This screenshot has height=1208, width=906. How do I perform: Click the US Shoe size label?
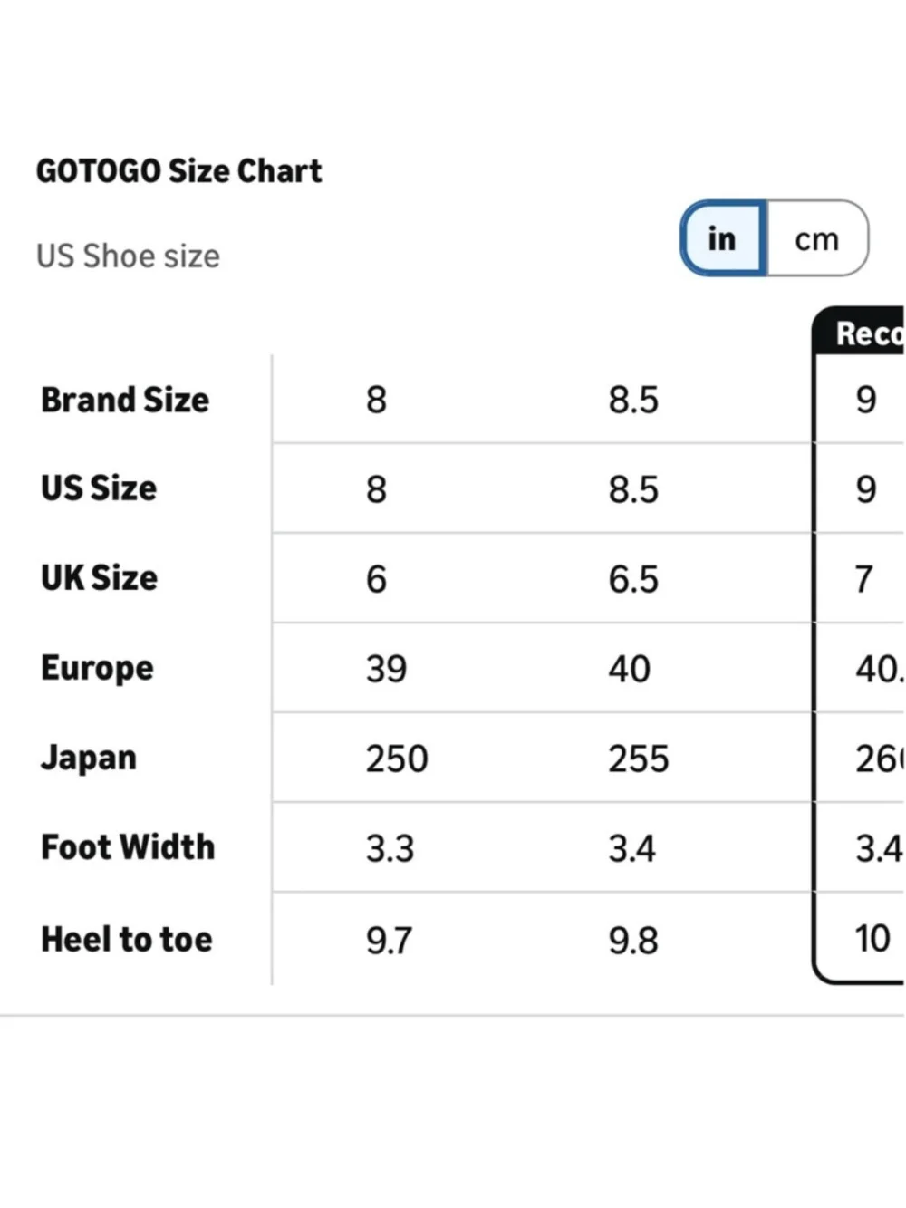128,256
